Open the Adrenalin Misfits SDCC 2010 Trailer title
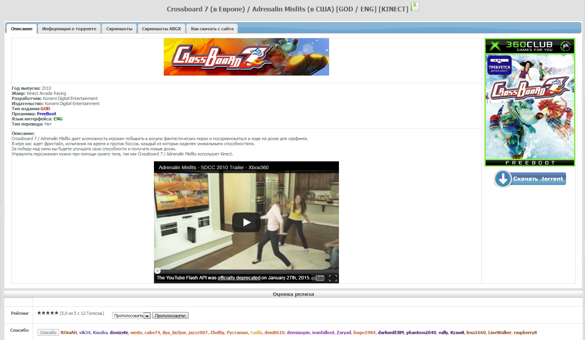 point(214,167)
